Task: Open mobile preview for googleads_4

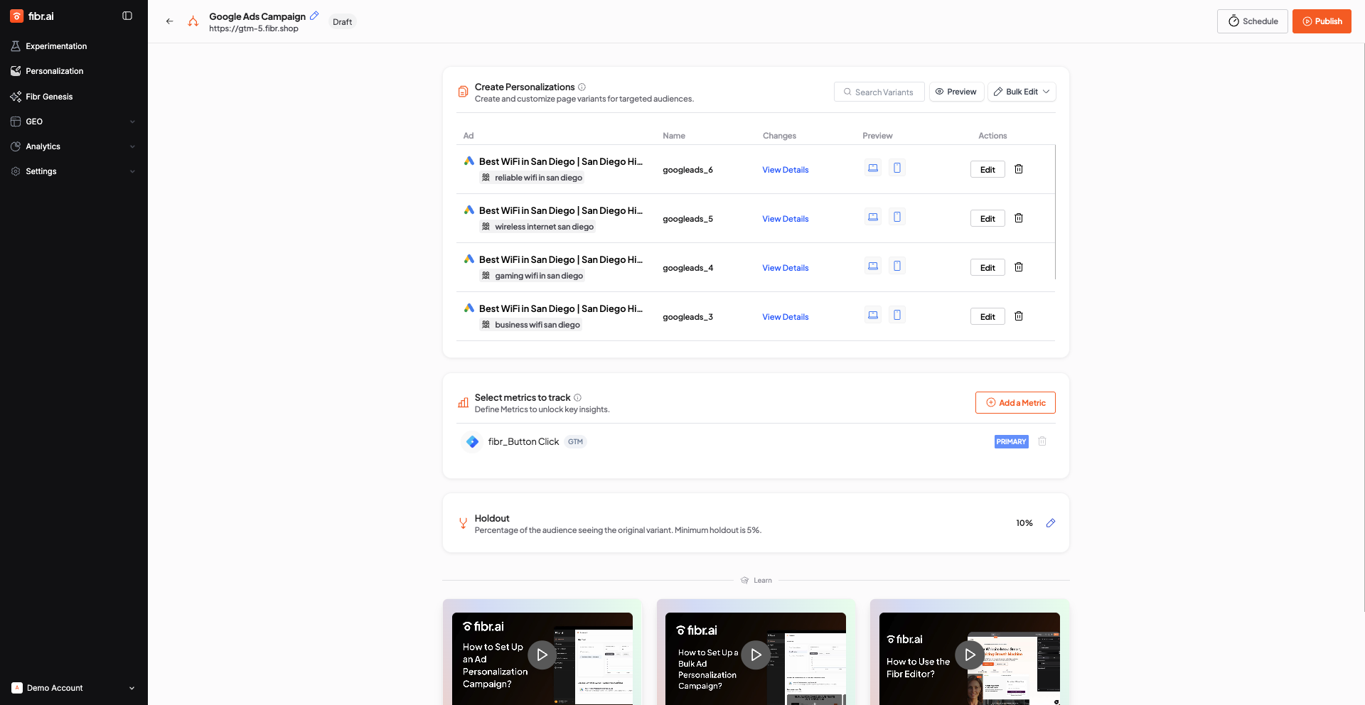Action: tap(897, 267)
